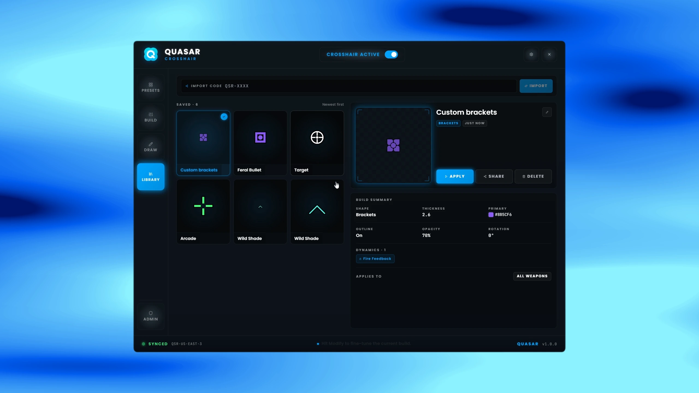Focus the import code input field
The height and width of the screenshot is (393, 699).
point(349,86)
